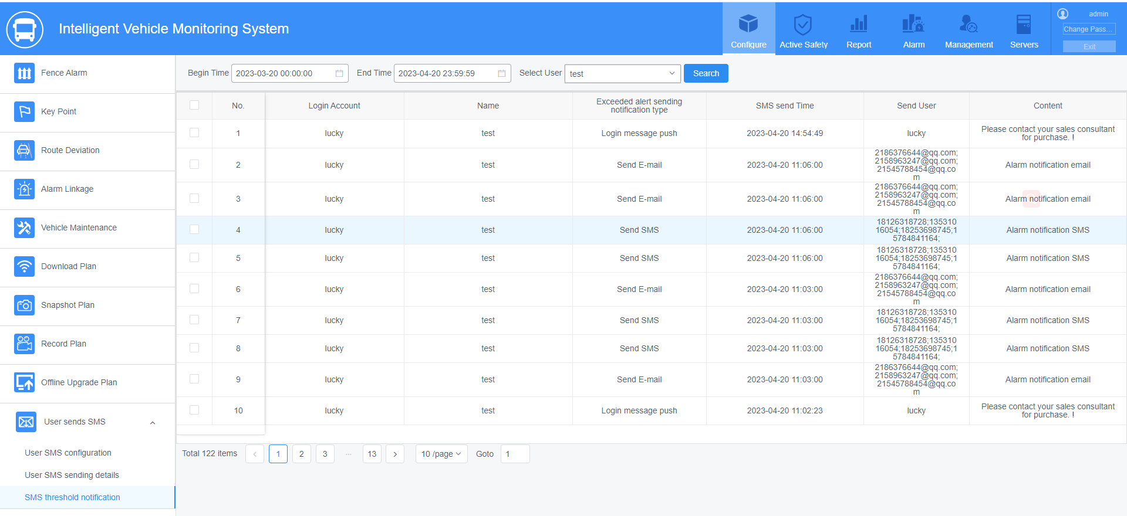
Task: Click the Vehicle Maintenance tools icon
Action: point(24,228)
